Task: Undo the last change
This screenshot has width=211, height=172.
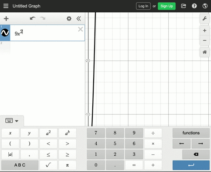Action: tap(33, 18)
